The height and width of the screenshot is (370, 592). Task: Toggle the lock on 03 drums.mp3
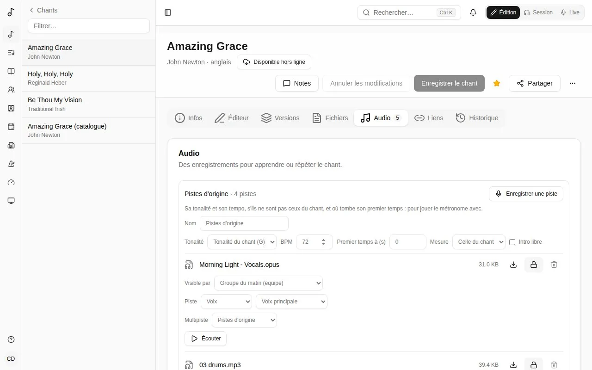click(534, 365)
